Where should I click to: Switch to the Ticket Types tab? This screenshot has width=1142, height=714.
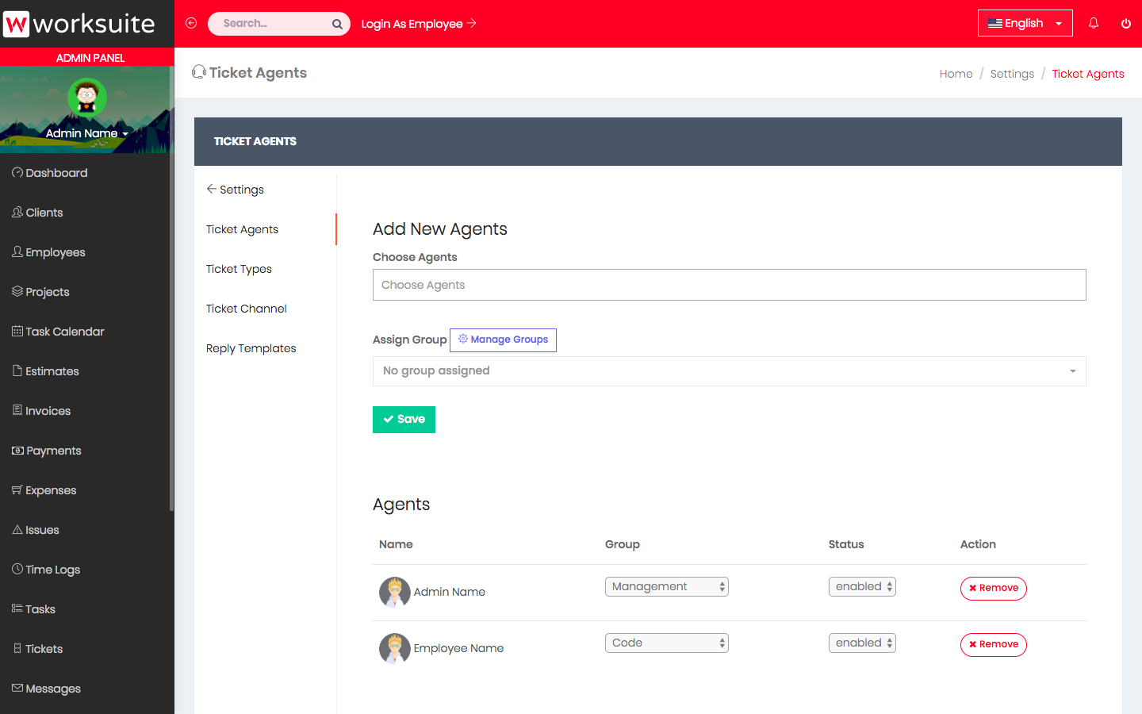tap(239, 269)
